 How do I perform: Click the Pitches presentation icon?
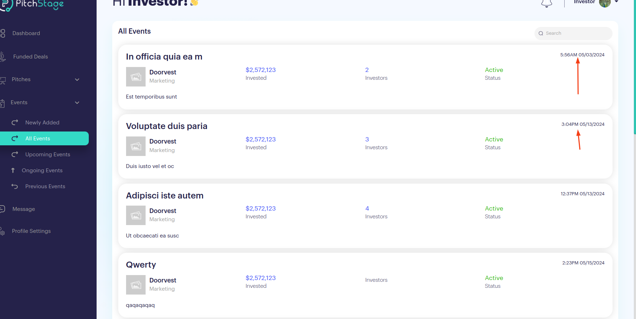pos(2,80)
